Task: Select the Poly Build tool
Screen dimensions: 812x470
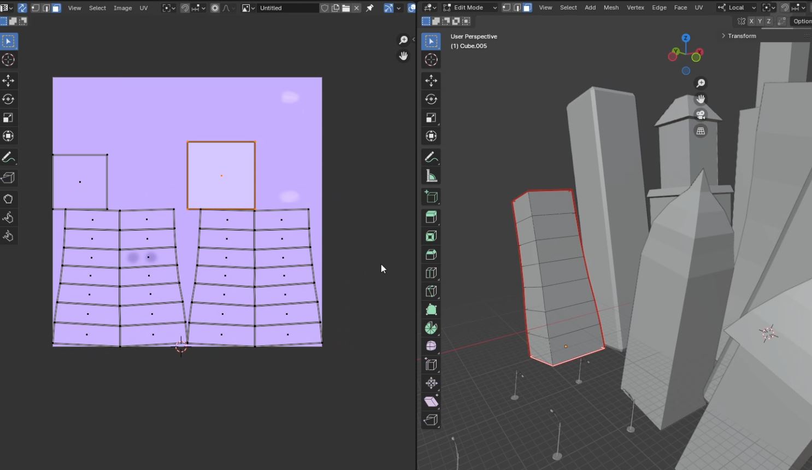Action: tap(431, 310)
